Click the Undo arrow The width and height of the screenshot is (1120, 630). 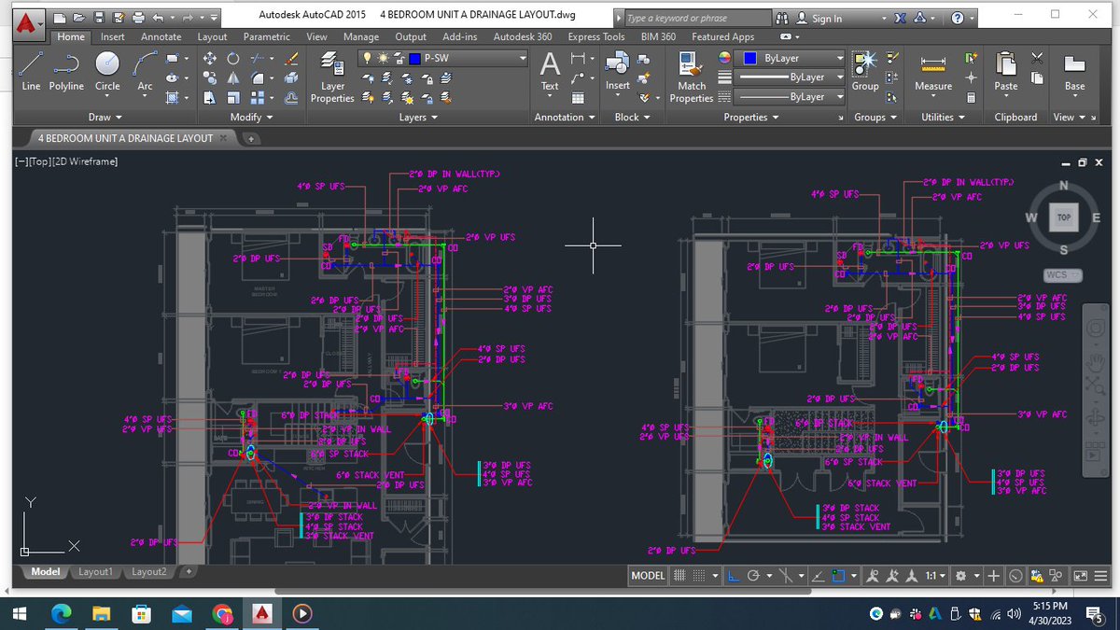click(158, 17)
